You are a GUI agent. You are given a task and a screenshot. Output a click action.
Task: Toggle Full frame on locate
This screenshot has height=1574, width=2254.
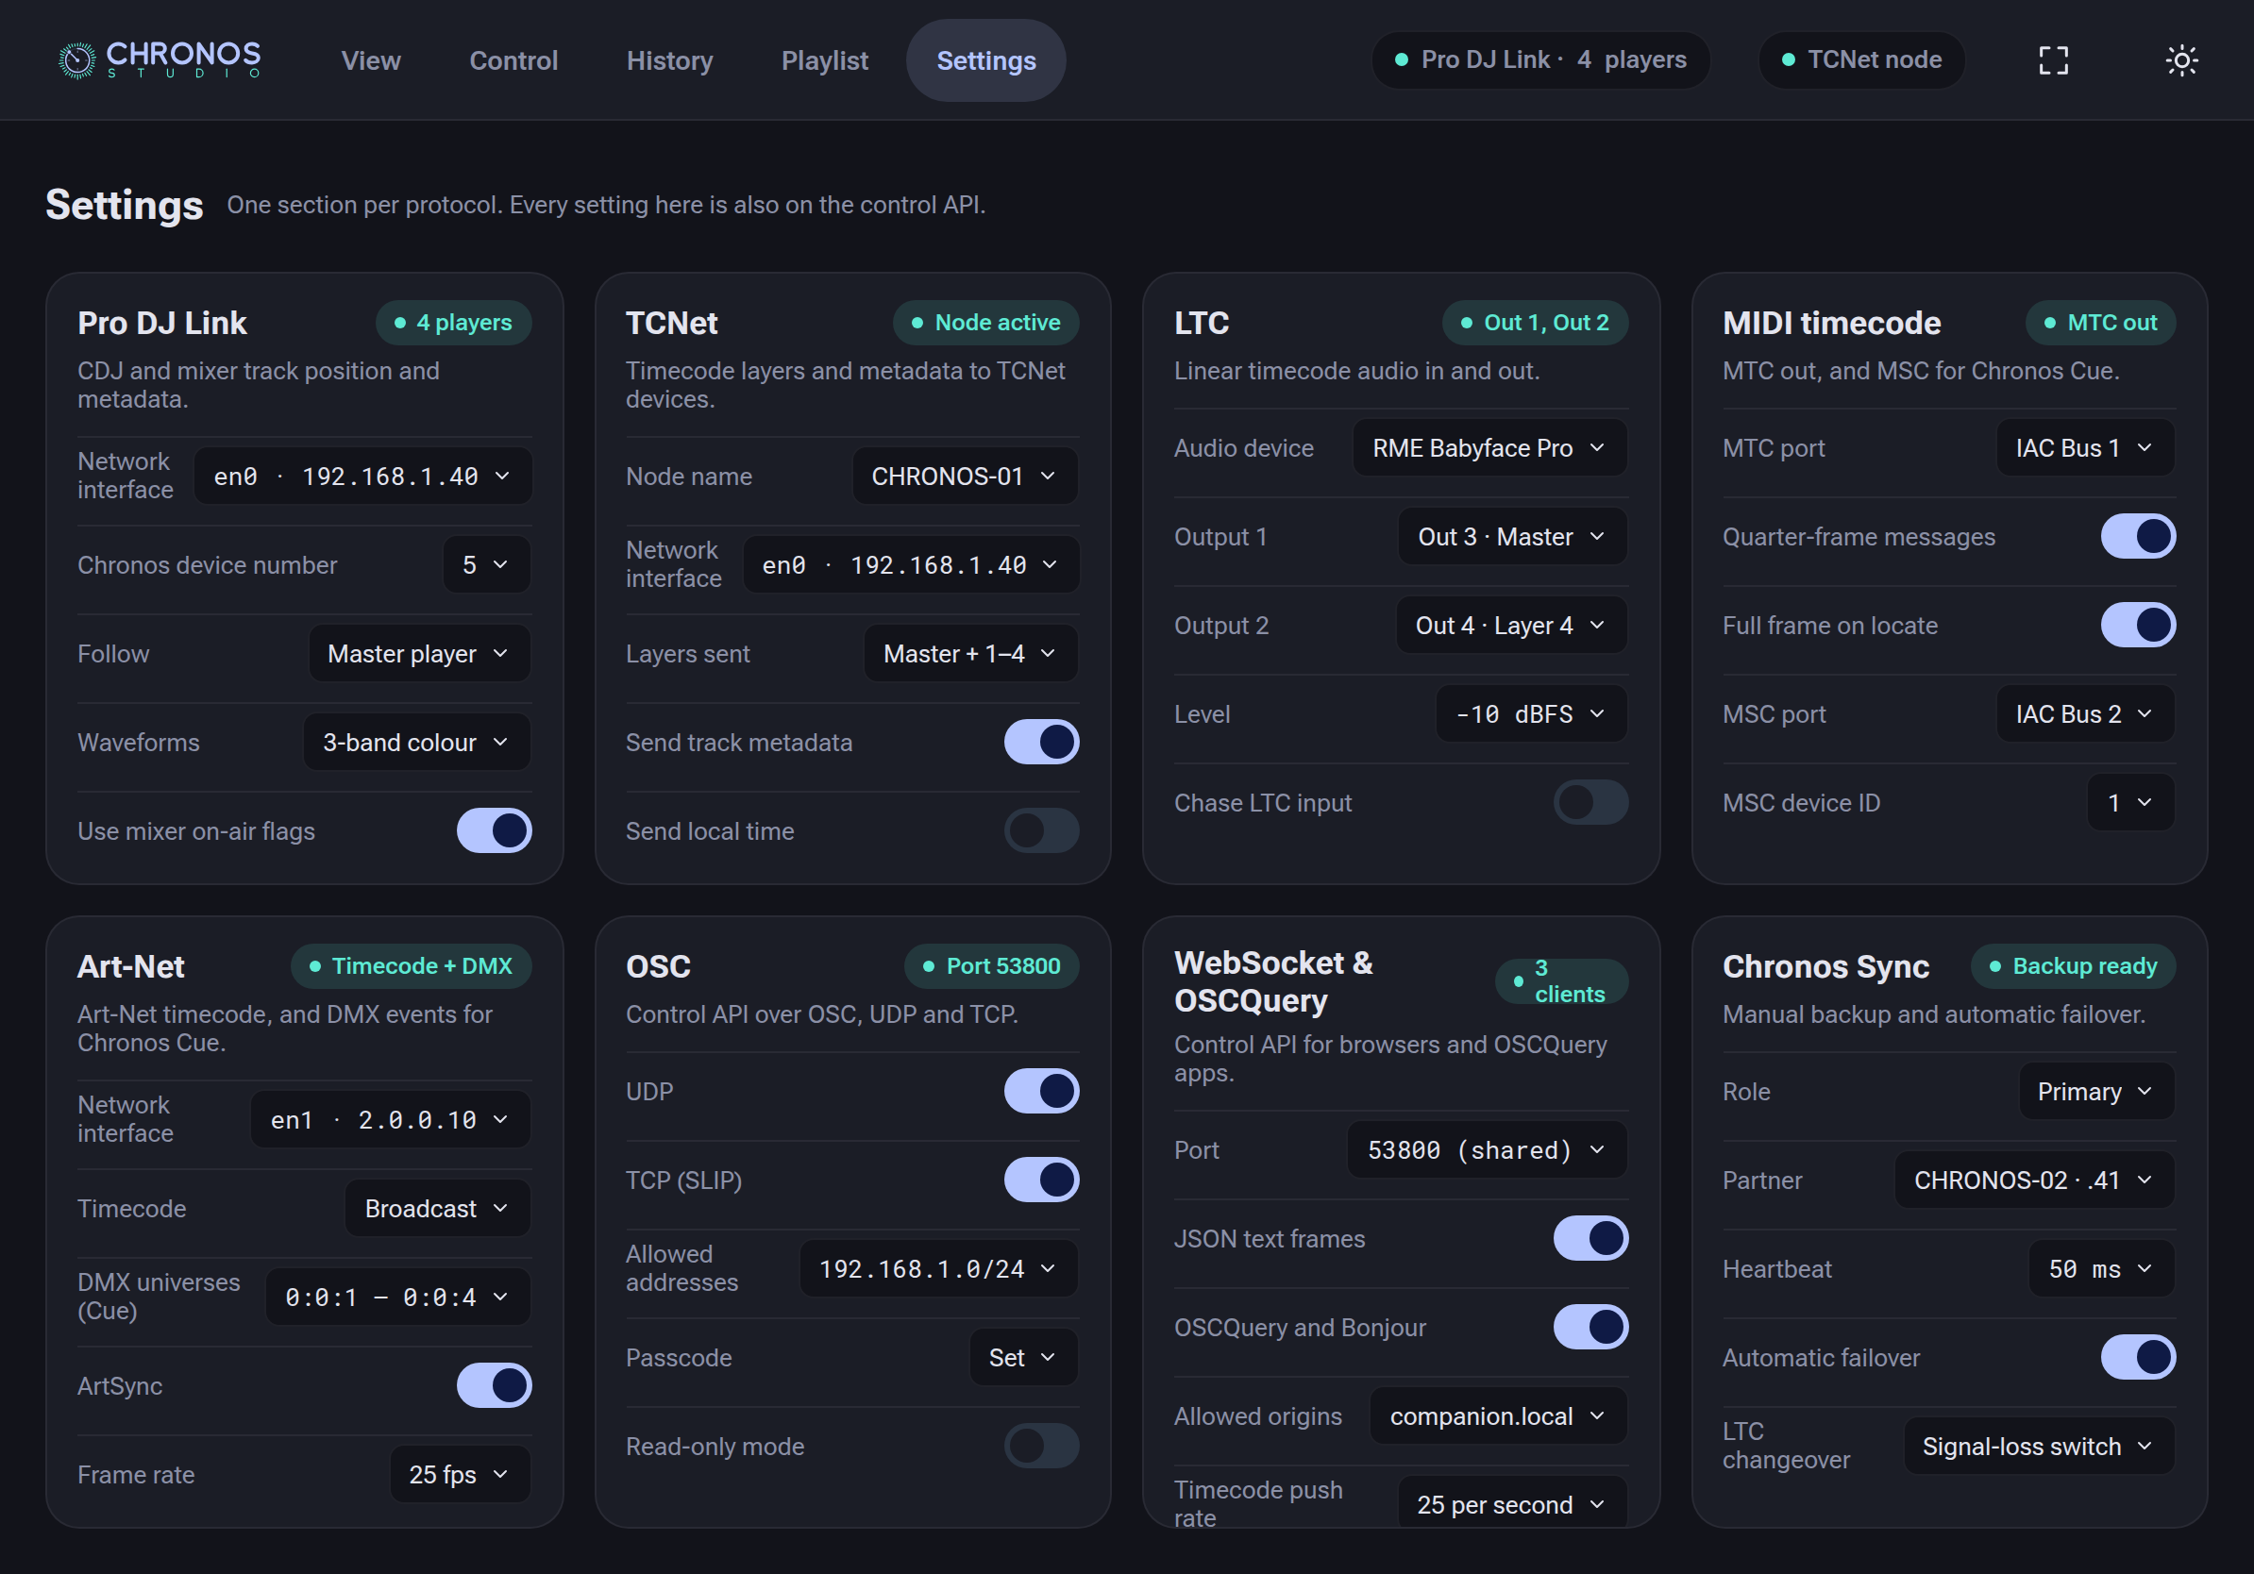2138,625
